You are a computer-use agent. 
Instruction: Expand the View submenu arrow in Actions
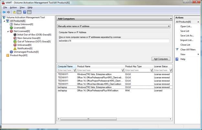coord(198,55)
